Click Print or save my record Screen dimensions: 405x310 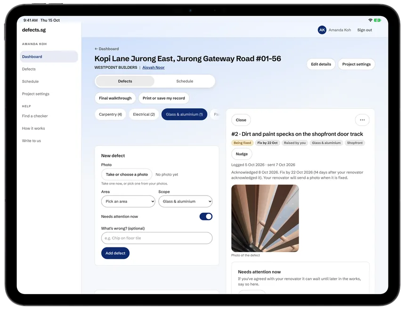[x=164, y=98]
